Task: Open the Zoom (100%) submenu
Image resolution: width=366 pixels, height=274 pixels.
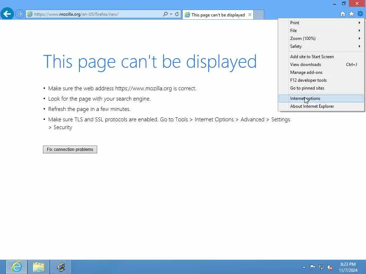Action: point(321,39)
